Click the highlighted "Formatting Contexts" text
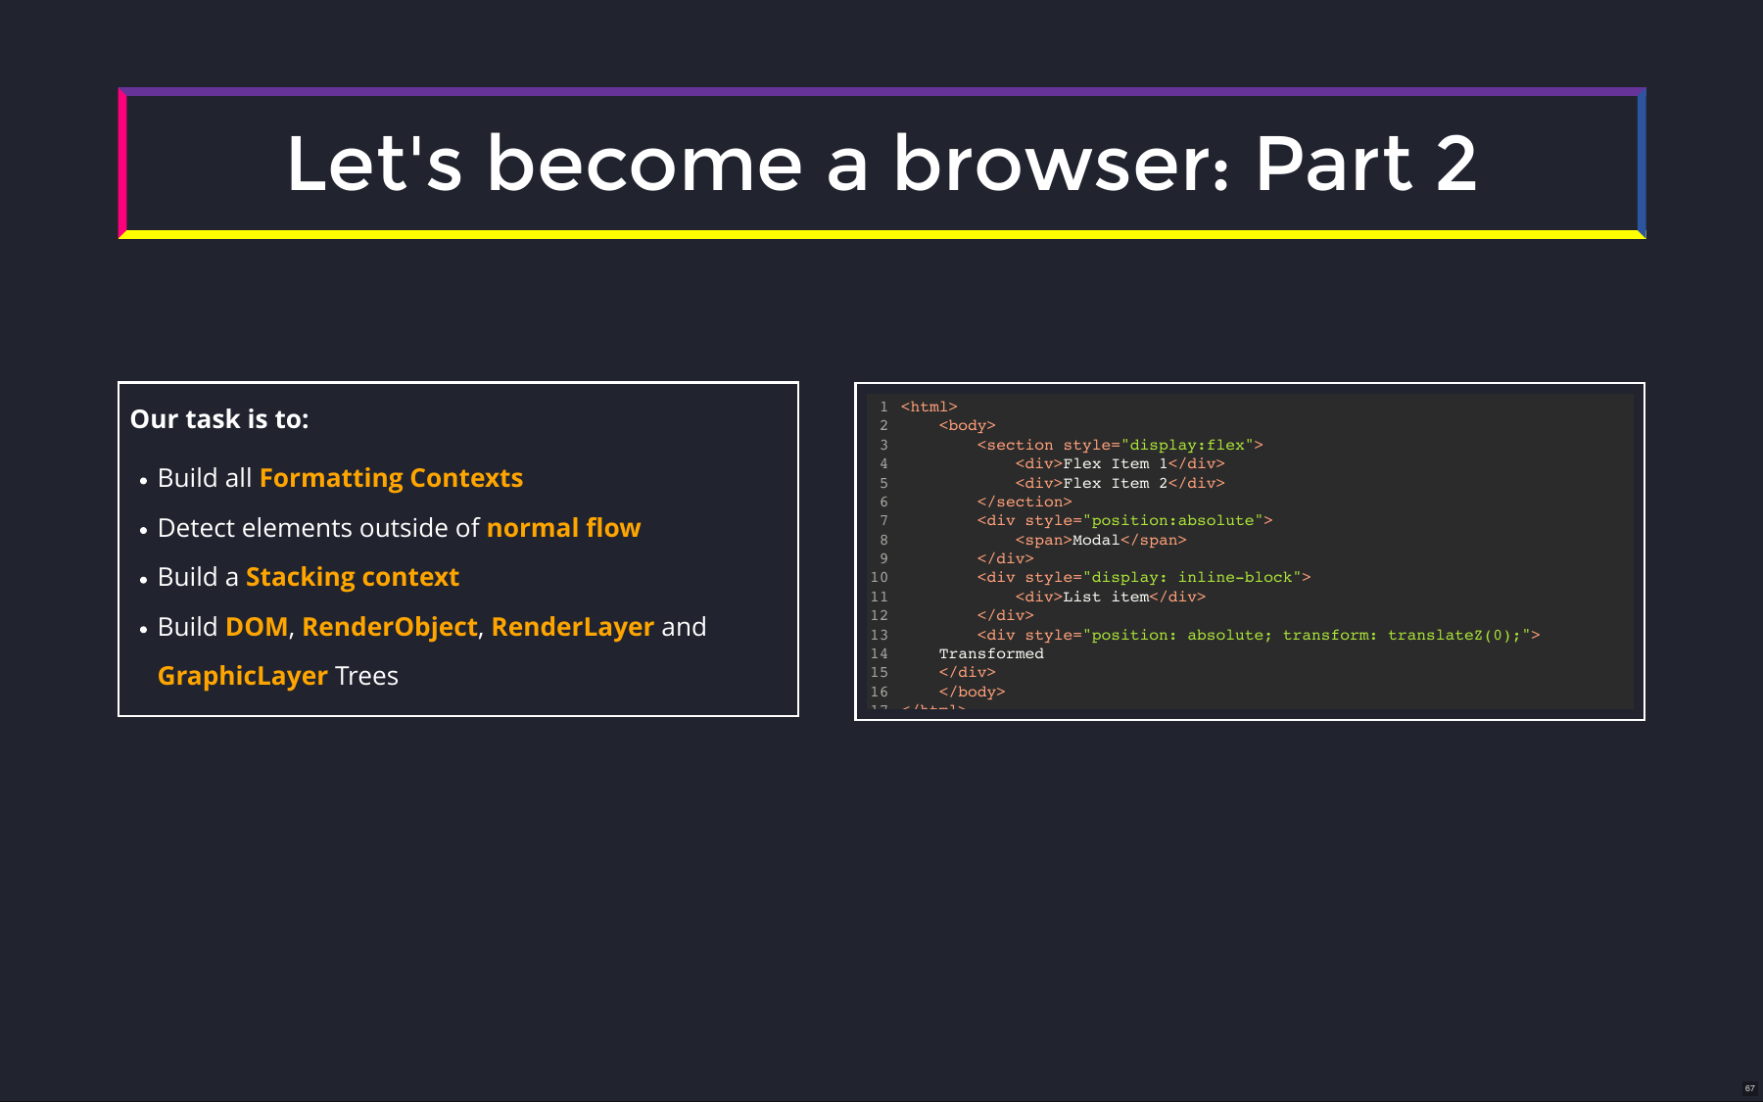The width and height of the screenshot is (1763, 1102). 391,478
